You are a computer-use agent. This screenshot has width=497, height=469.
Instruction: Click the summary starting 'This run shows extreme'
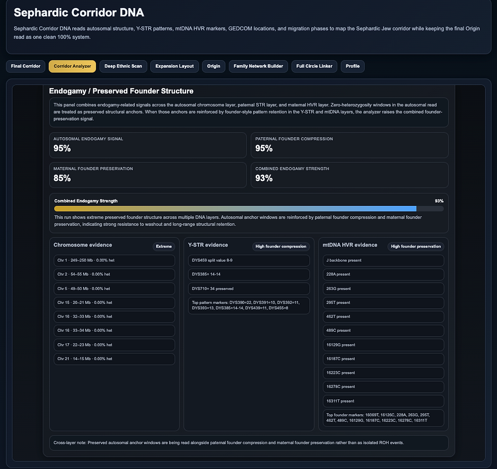(x=238, y=221)
